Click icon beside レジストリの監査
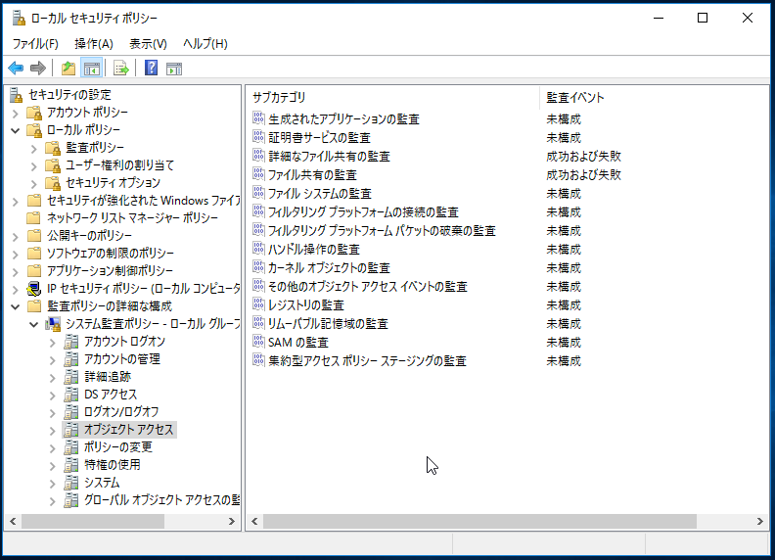Screen dimensions: 775x560 pyautogui.click(x=258, y=303)
